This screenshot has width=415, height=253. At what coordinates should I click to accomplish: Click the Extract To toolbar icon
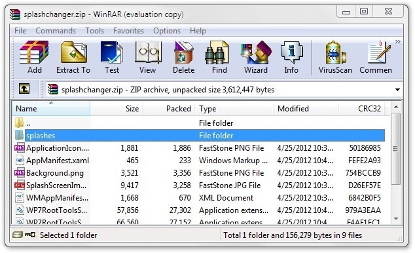tap(73, 57)
